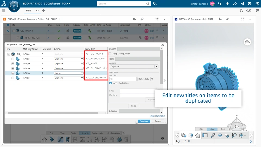Add a new dashboard tab with plus icon

tap(43, 11)
